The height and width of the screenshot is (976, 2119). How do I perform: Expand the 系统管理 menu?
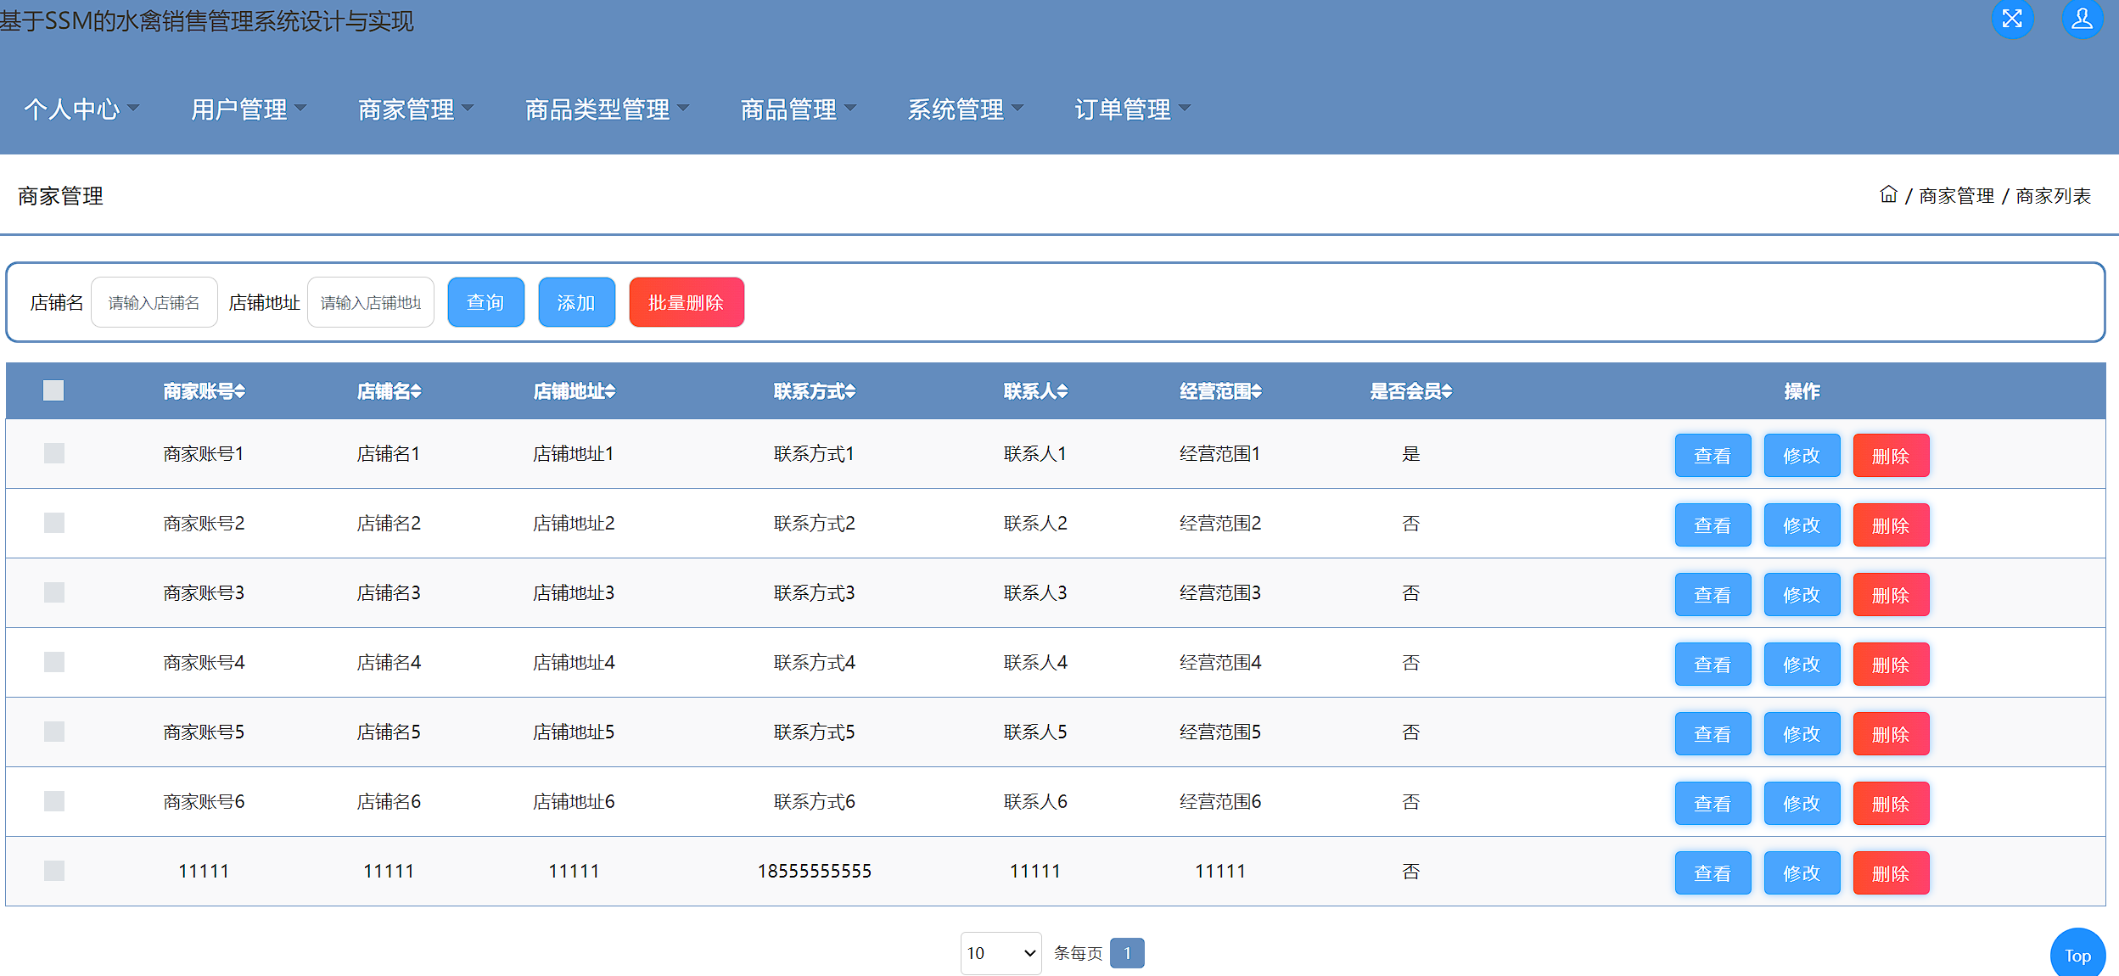(x=966, y=109)
